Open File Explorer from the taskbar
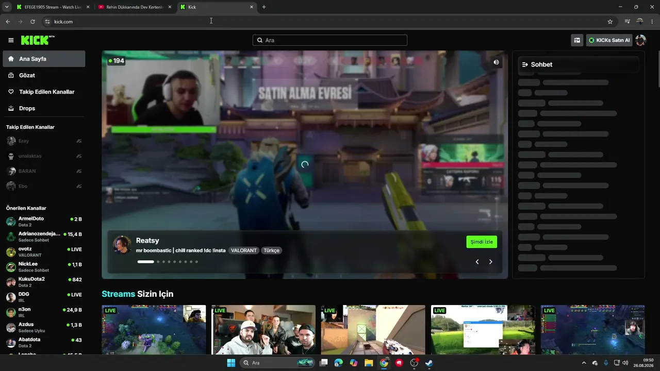The height and width of the screenshot is (371, 660). pyautogui.click(x=369, y=363)
